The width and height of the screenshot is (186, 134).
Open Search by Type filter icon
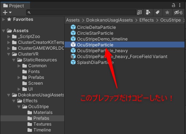[x=148, y=12]
